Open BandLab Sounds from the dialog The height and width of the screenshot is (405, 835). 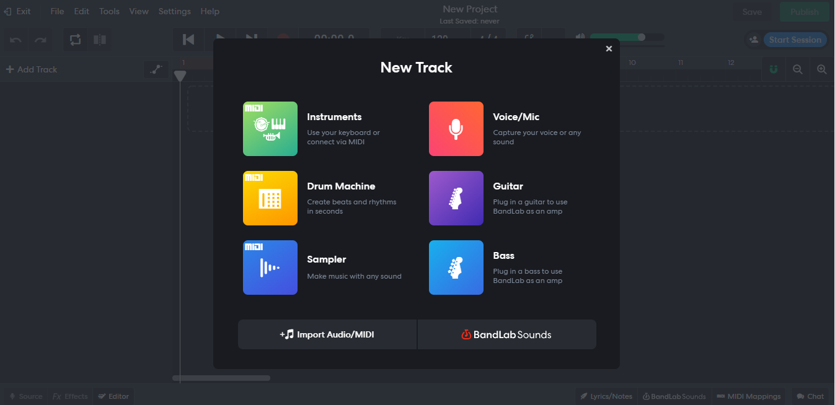(506, 334)
